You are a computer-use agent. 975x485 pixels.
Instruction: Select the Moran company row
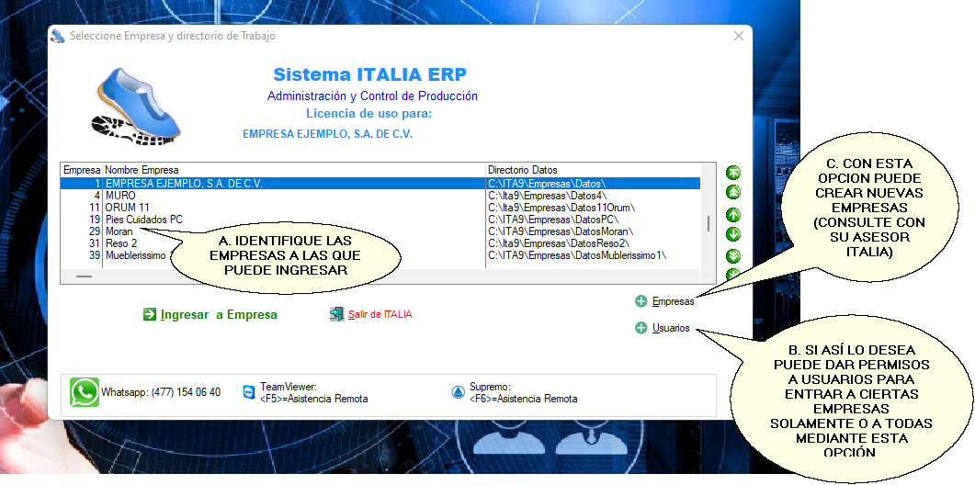[x=380, y=231]
